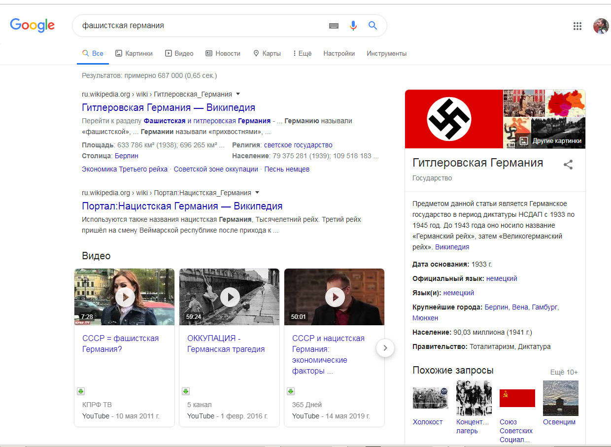The height and width of the screenshot is (447, 611).
Task: Switch to Картинки tab
Action: coord(134,53)
